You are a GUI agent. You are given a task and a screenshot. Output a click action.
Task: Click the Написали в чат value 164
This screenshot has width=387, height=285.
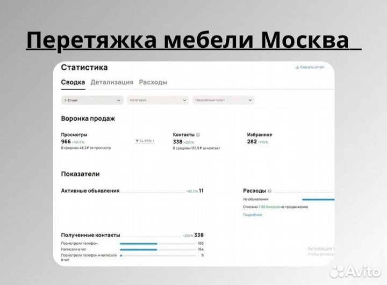pyautogui.click(x=201, y=249)
